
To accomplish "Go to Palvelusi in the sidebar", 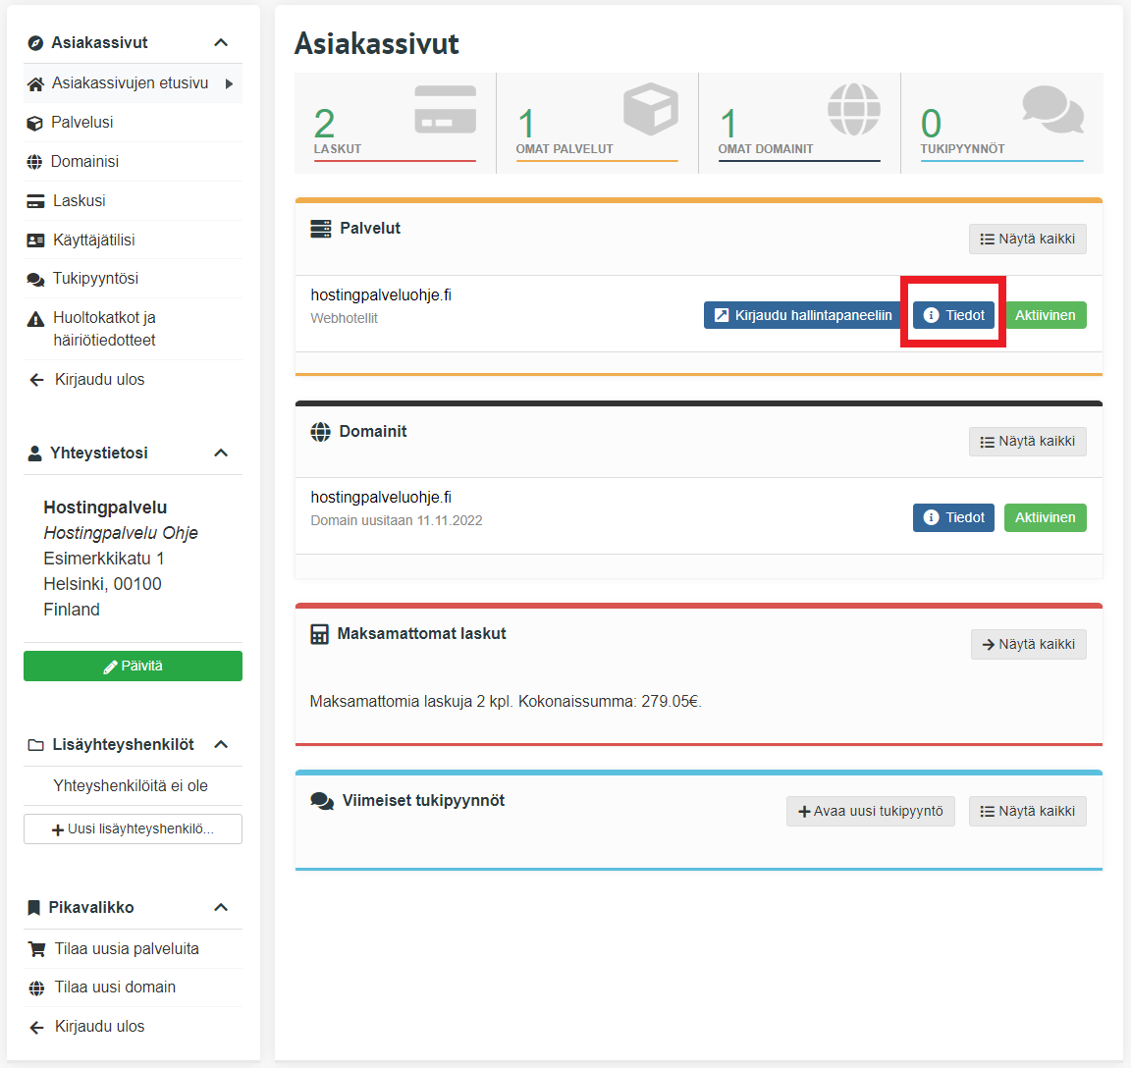I will (x=133, y=123).
